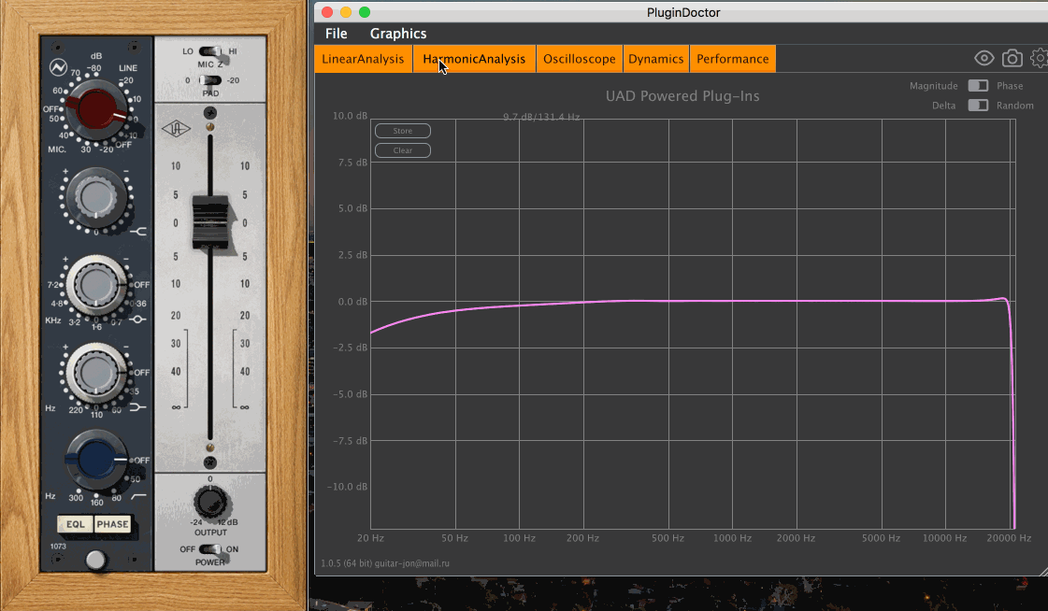The image size is (1048, 611).
Task: Open the File menu
Action: click(337, 34)
